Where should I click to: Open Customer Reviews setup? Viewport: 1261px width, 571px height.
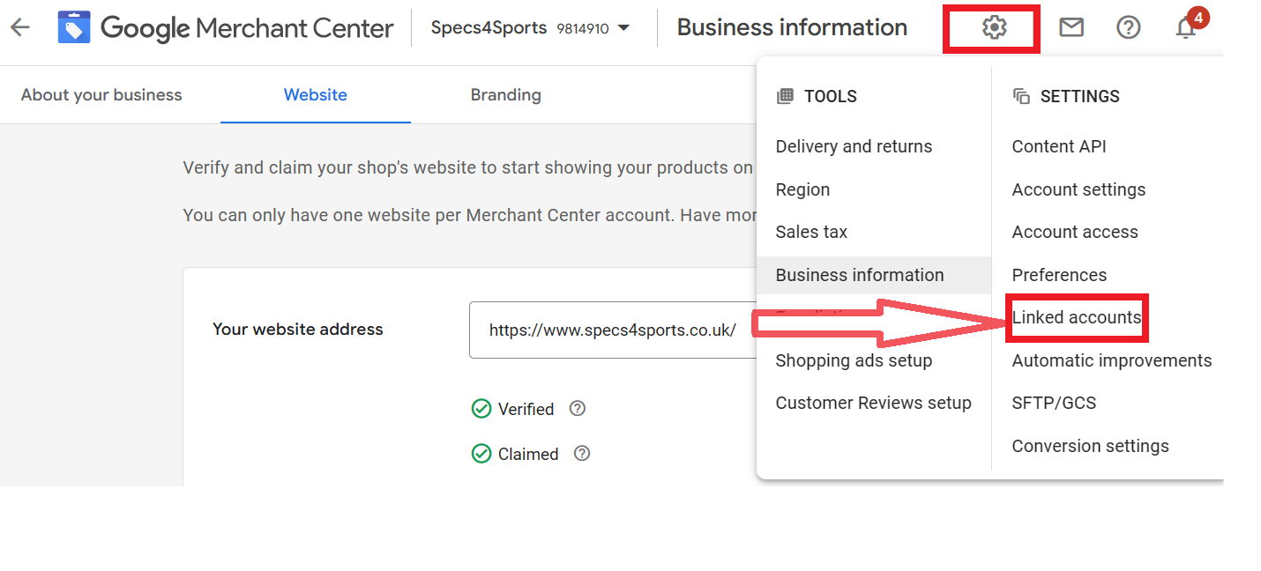tap(872, 403)
